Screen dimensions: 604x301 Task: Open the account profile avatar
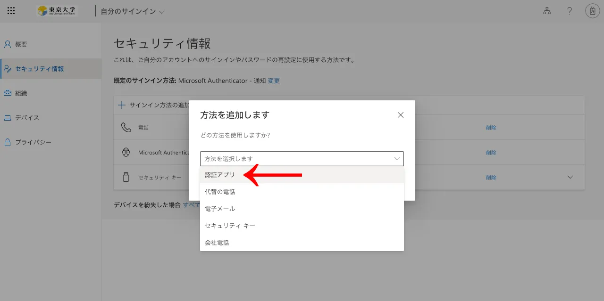pyautogui.click(x=592, y=11)
